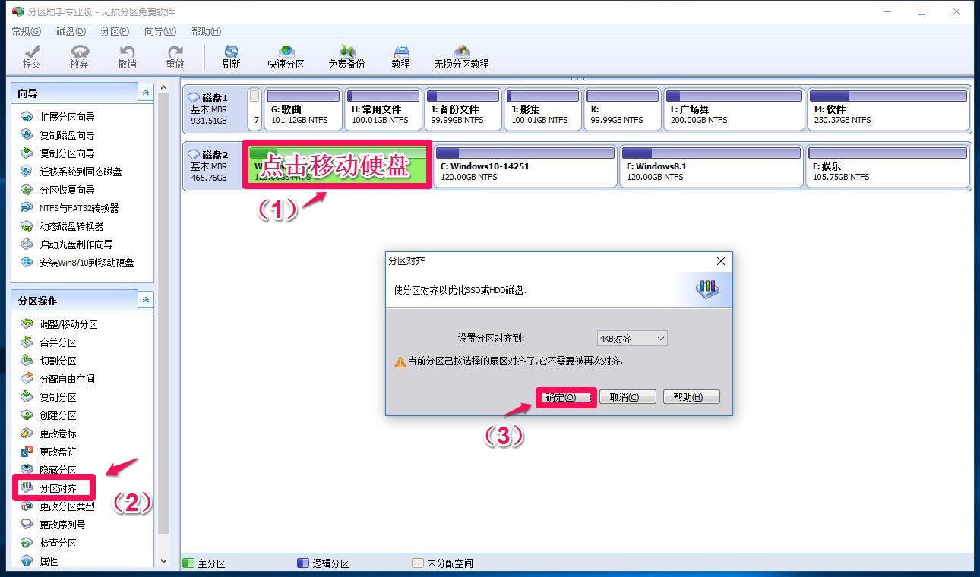Click 取消 to cancel partition alignment
980x577 pixels.
point(628,396)
